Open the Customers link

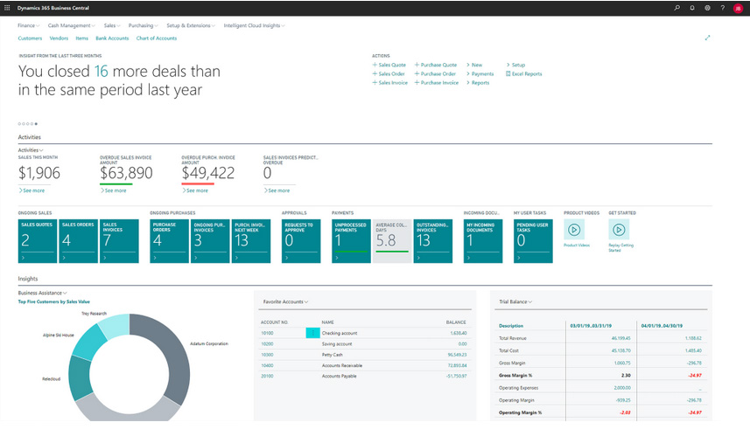point(30,38)
